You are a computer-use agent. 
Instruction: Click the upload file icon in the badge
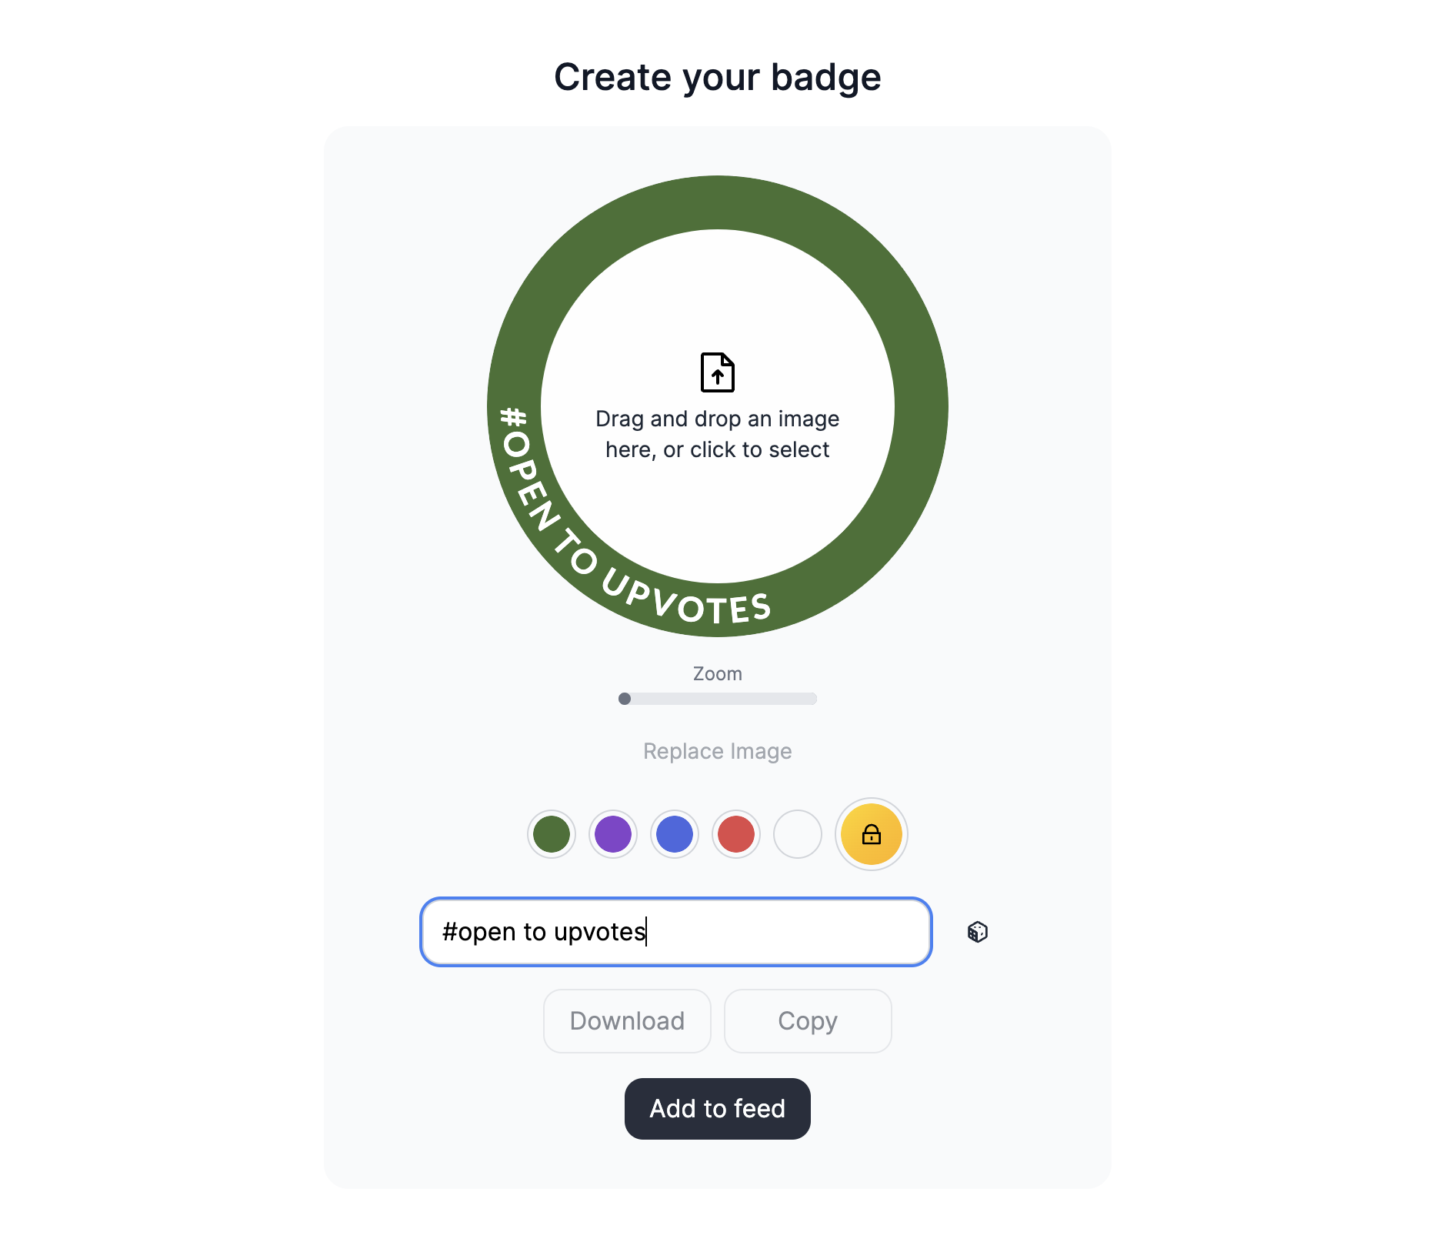(717, 372)
